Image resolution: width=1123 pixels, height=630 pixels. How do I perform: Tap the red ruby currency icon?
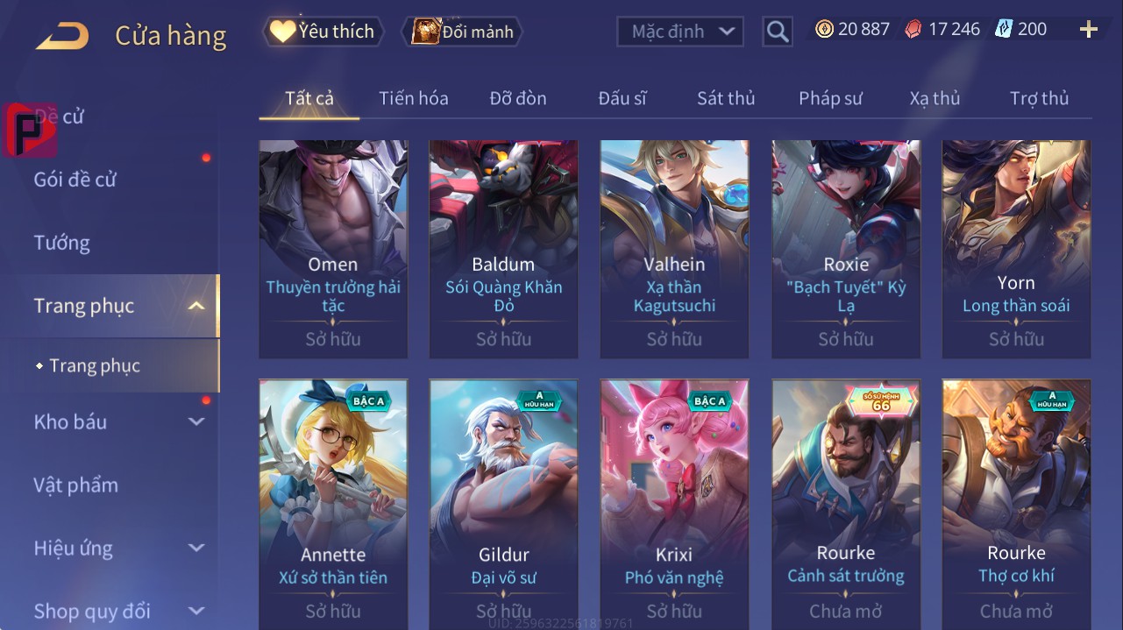point(913,30)
